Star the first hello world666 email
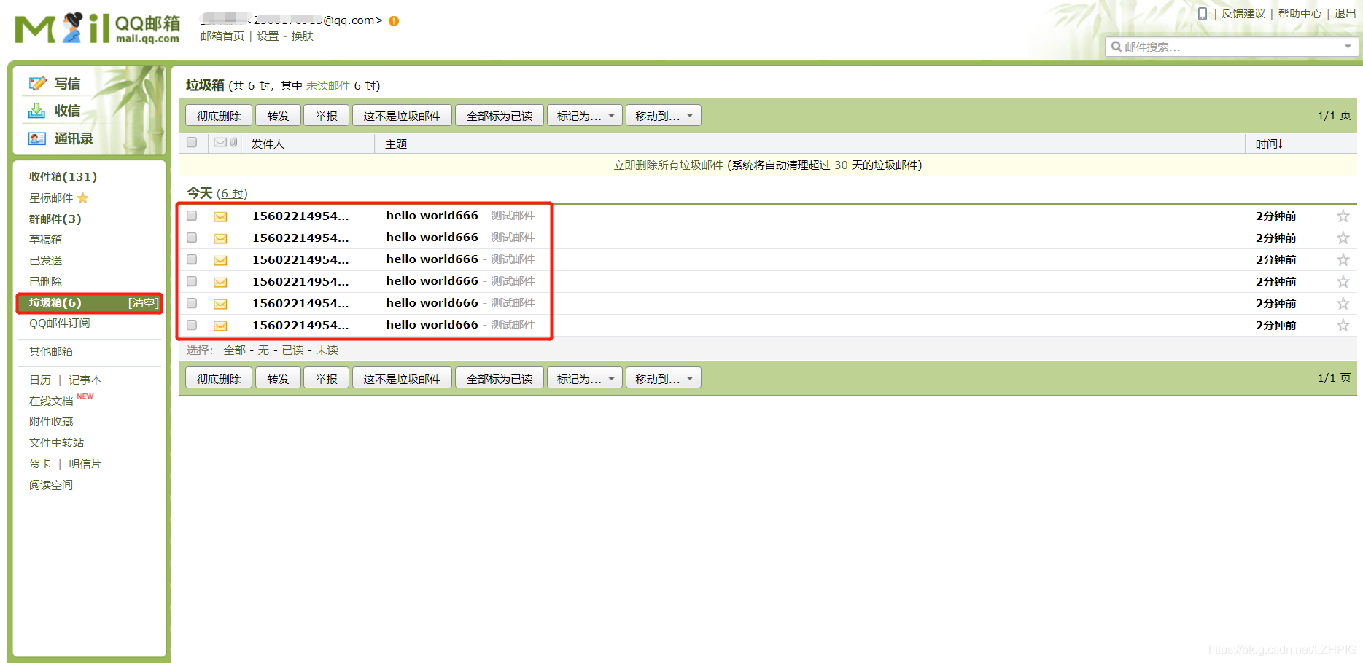 point(1343,216)
